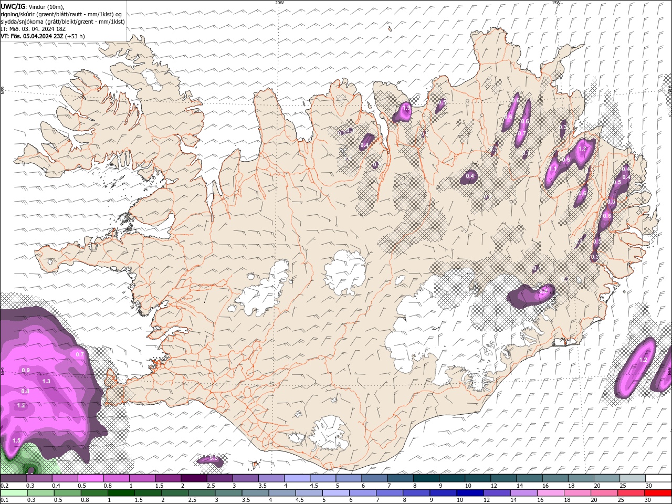
Task: Click rain legend swatch between 2.5 and 3
Action: tap(202, 493)
